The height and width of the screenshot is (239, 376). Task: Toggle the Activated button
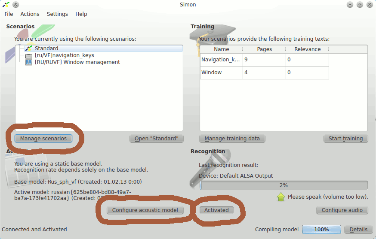216,210
